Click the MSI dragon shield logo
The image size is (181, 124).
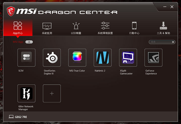[x=11, y=11]
